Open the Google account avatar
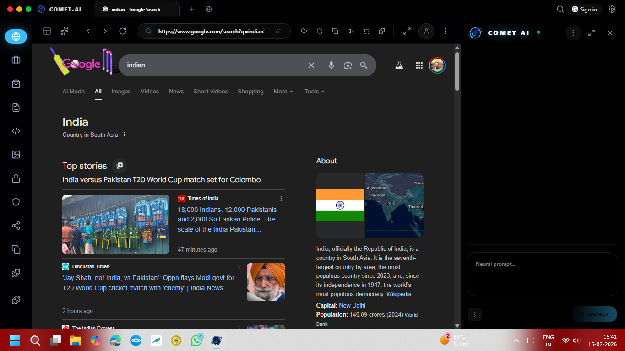This screenshot has width=625, height=351. [x=437, y=65]
